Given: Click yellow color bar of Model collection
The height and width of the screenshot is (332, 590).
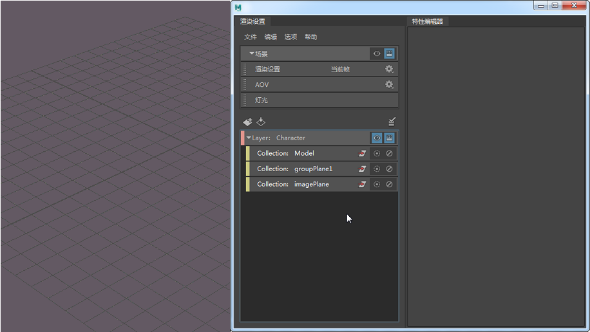Looking at the screenshot, I should [x=247, y=153].
